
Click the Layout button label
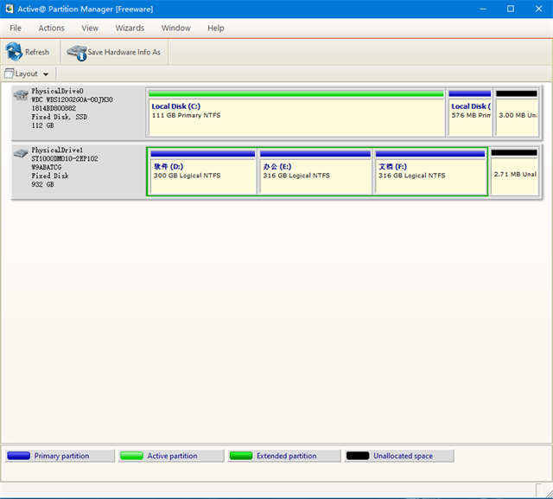pyautogui.click(x=27, y=74)
